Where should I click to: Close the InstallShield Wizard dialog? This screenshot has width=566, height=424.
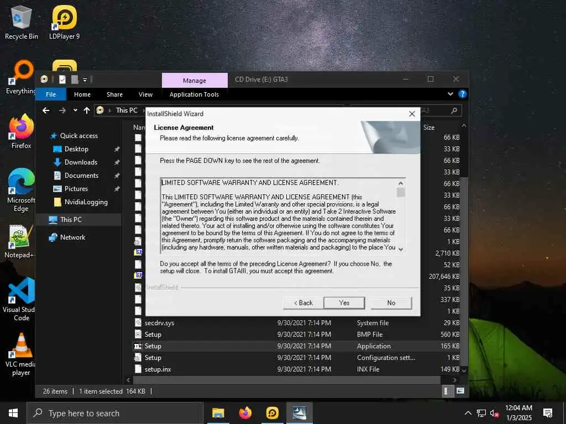point(412,114)
